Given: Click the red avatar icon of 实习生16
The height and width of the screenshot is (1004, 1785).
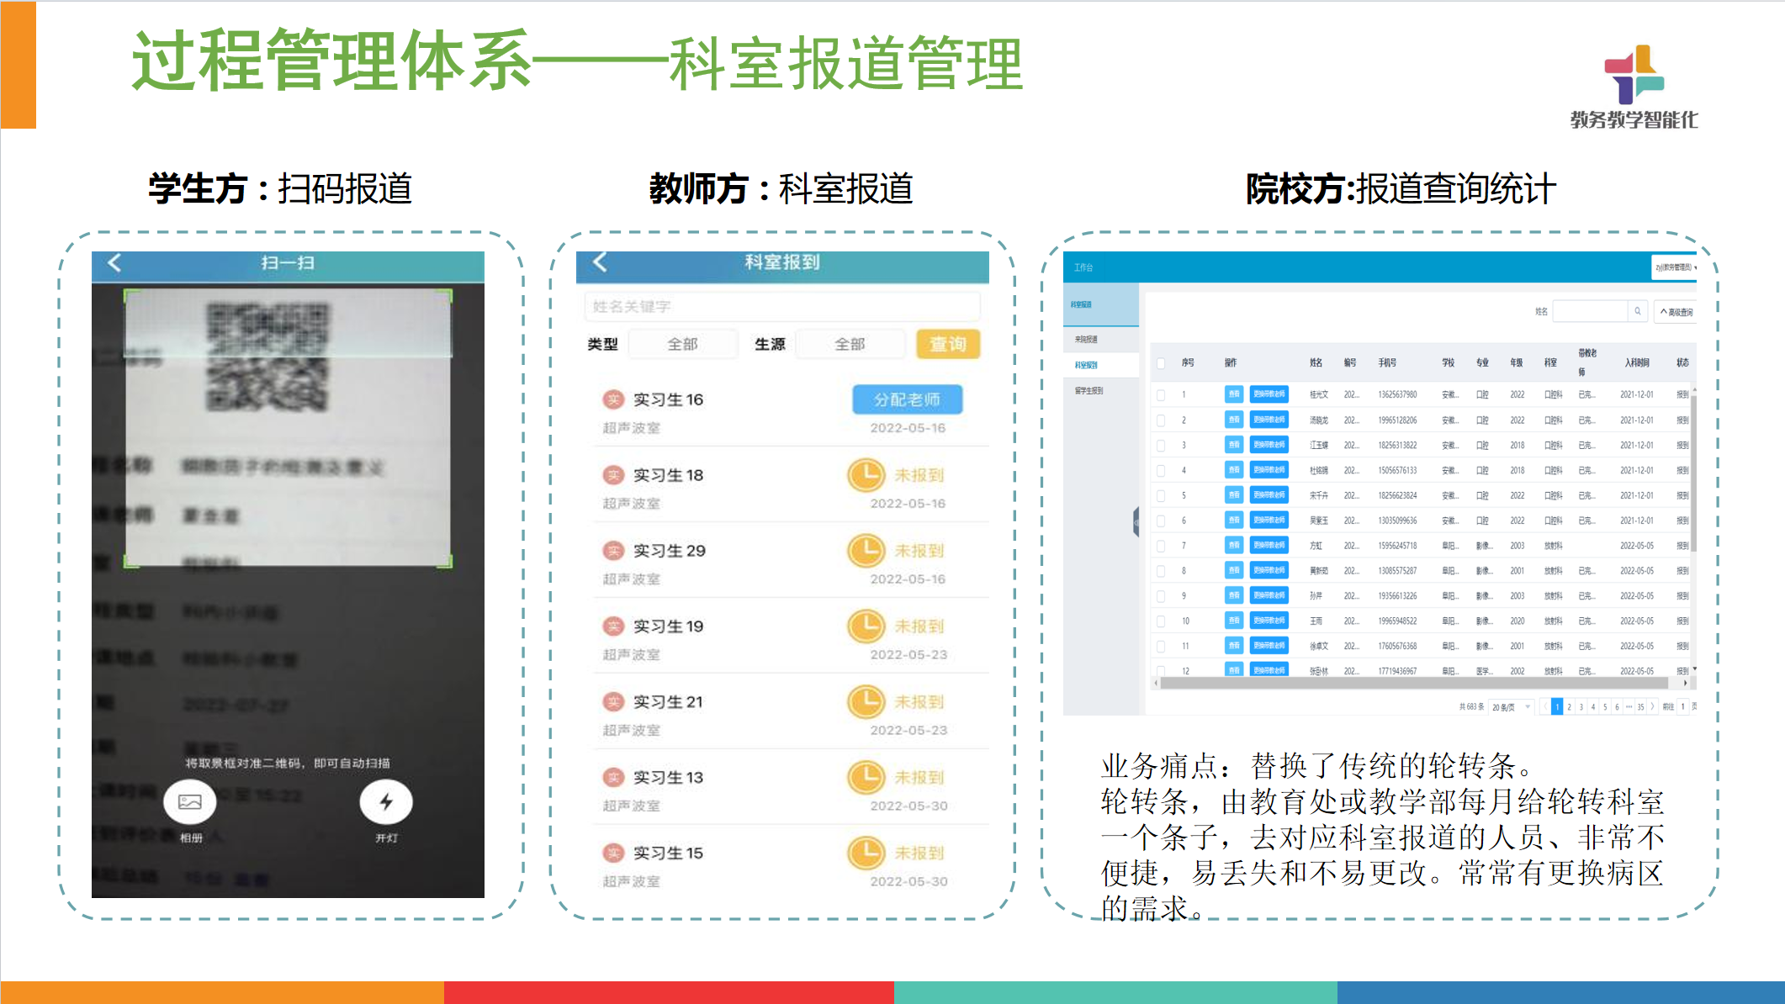Looking at the screenshot, I should 613,399.
